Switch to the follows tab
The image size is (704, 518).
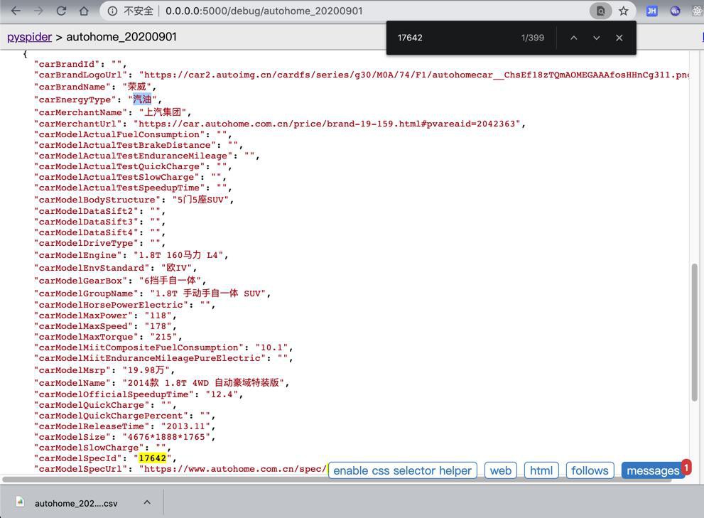pos(590,470)
